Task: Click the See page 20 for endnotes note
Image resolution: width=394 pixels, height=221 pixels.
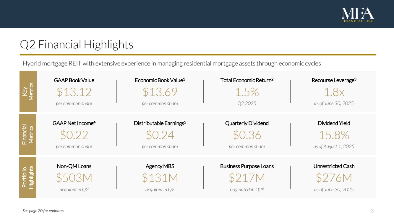Action: [x=43, y=211]
